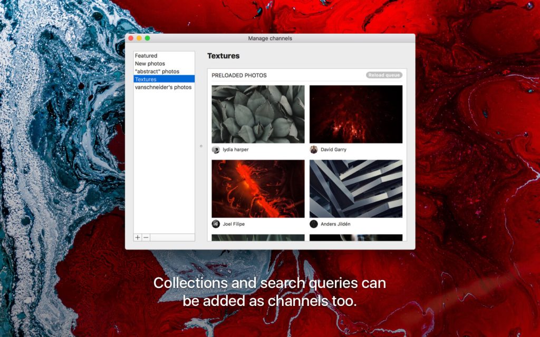The height and width of the screenshot is (337, 540).
Task: Select vanschneider's photos channel
Action: (163, 87)
